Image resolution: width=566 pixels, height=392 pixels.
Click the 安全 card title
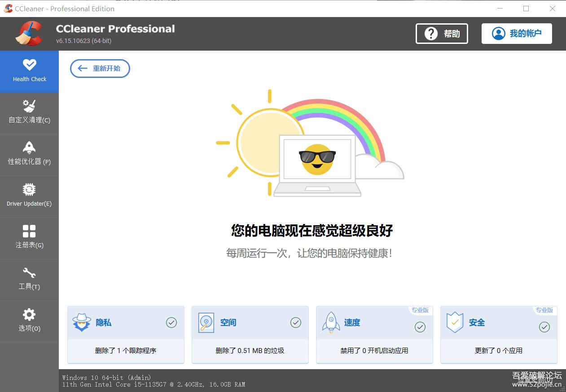click(477, 323)
